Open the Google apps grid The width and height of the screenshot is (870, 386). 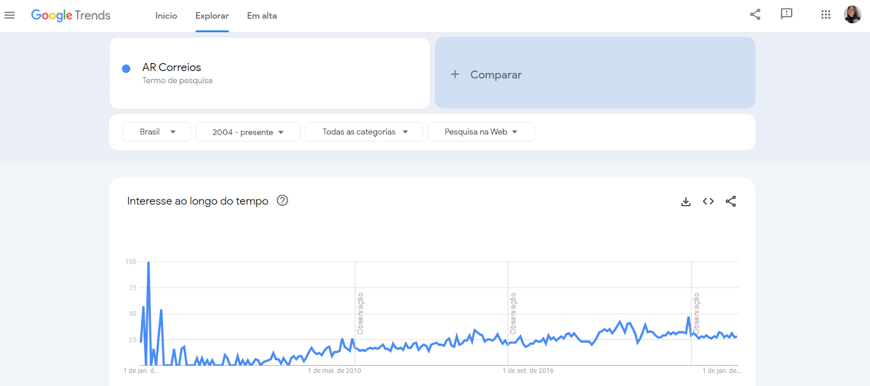(x=825, y=15)
